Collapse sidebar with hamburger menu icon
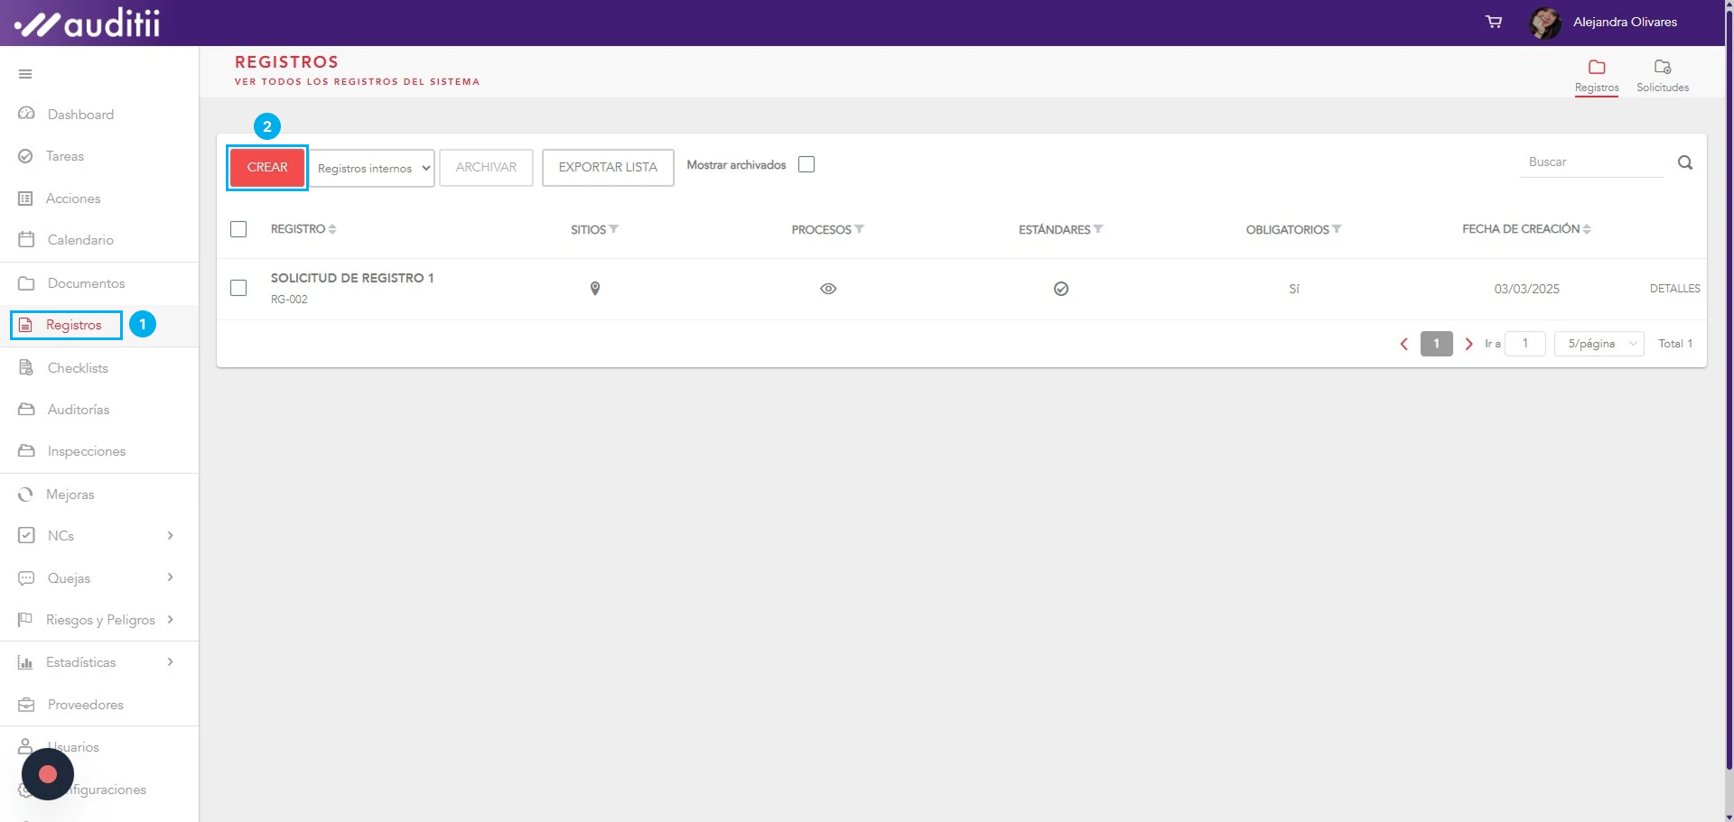This screenshot has height=822, width=1734. (25, 74)
